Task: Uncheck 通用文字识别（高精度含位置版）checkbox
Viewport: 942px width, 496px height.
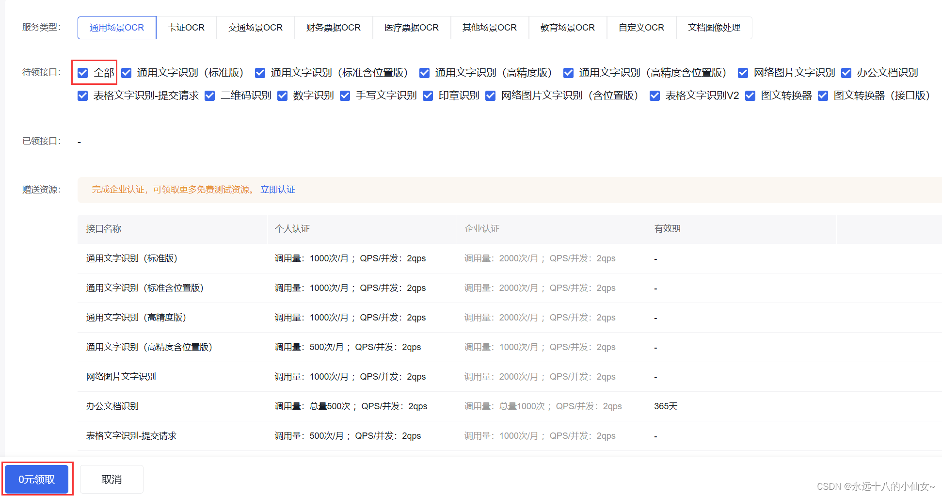Action: click(569, 73)
